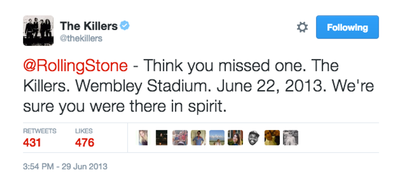Click the black-and-white avatar, last in the row
Viewport: 401px width, 175px height.
point(291,138)
